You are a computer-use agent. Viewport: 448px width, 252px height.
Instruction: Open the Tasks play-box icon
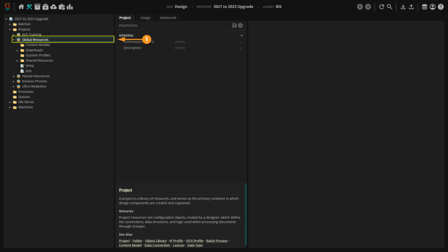[x=45, y=7]
